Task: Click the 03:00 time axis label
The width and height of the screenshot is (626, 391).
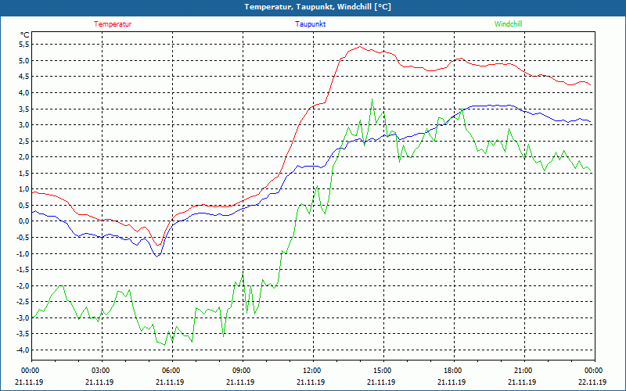Action: 100,371
